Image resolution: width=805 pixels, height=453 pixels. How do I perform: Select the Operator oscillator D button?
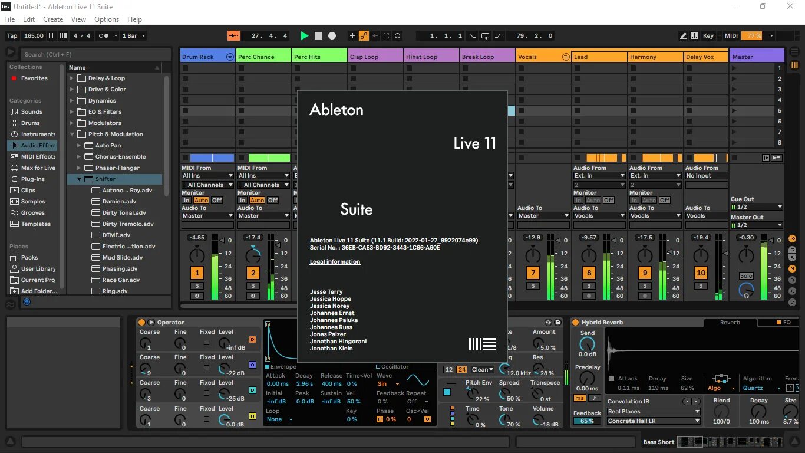[x=252, y=340]
